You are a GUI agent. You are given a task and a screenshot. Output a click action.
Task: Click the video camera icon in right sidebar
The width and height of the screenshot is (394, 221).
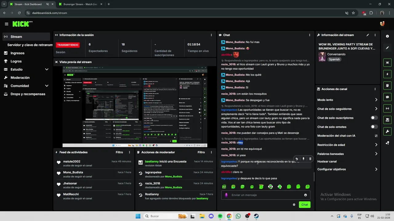tap(387, 119)
